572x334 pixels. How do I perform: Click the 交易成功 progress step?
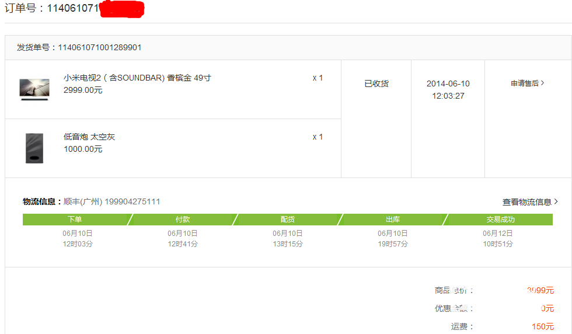click(500, 220)
